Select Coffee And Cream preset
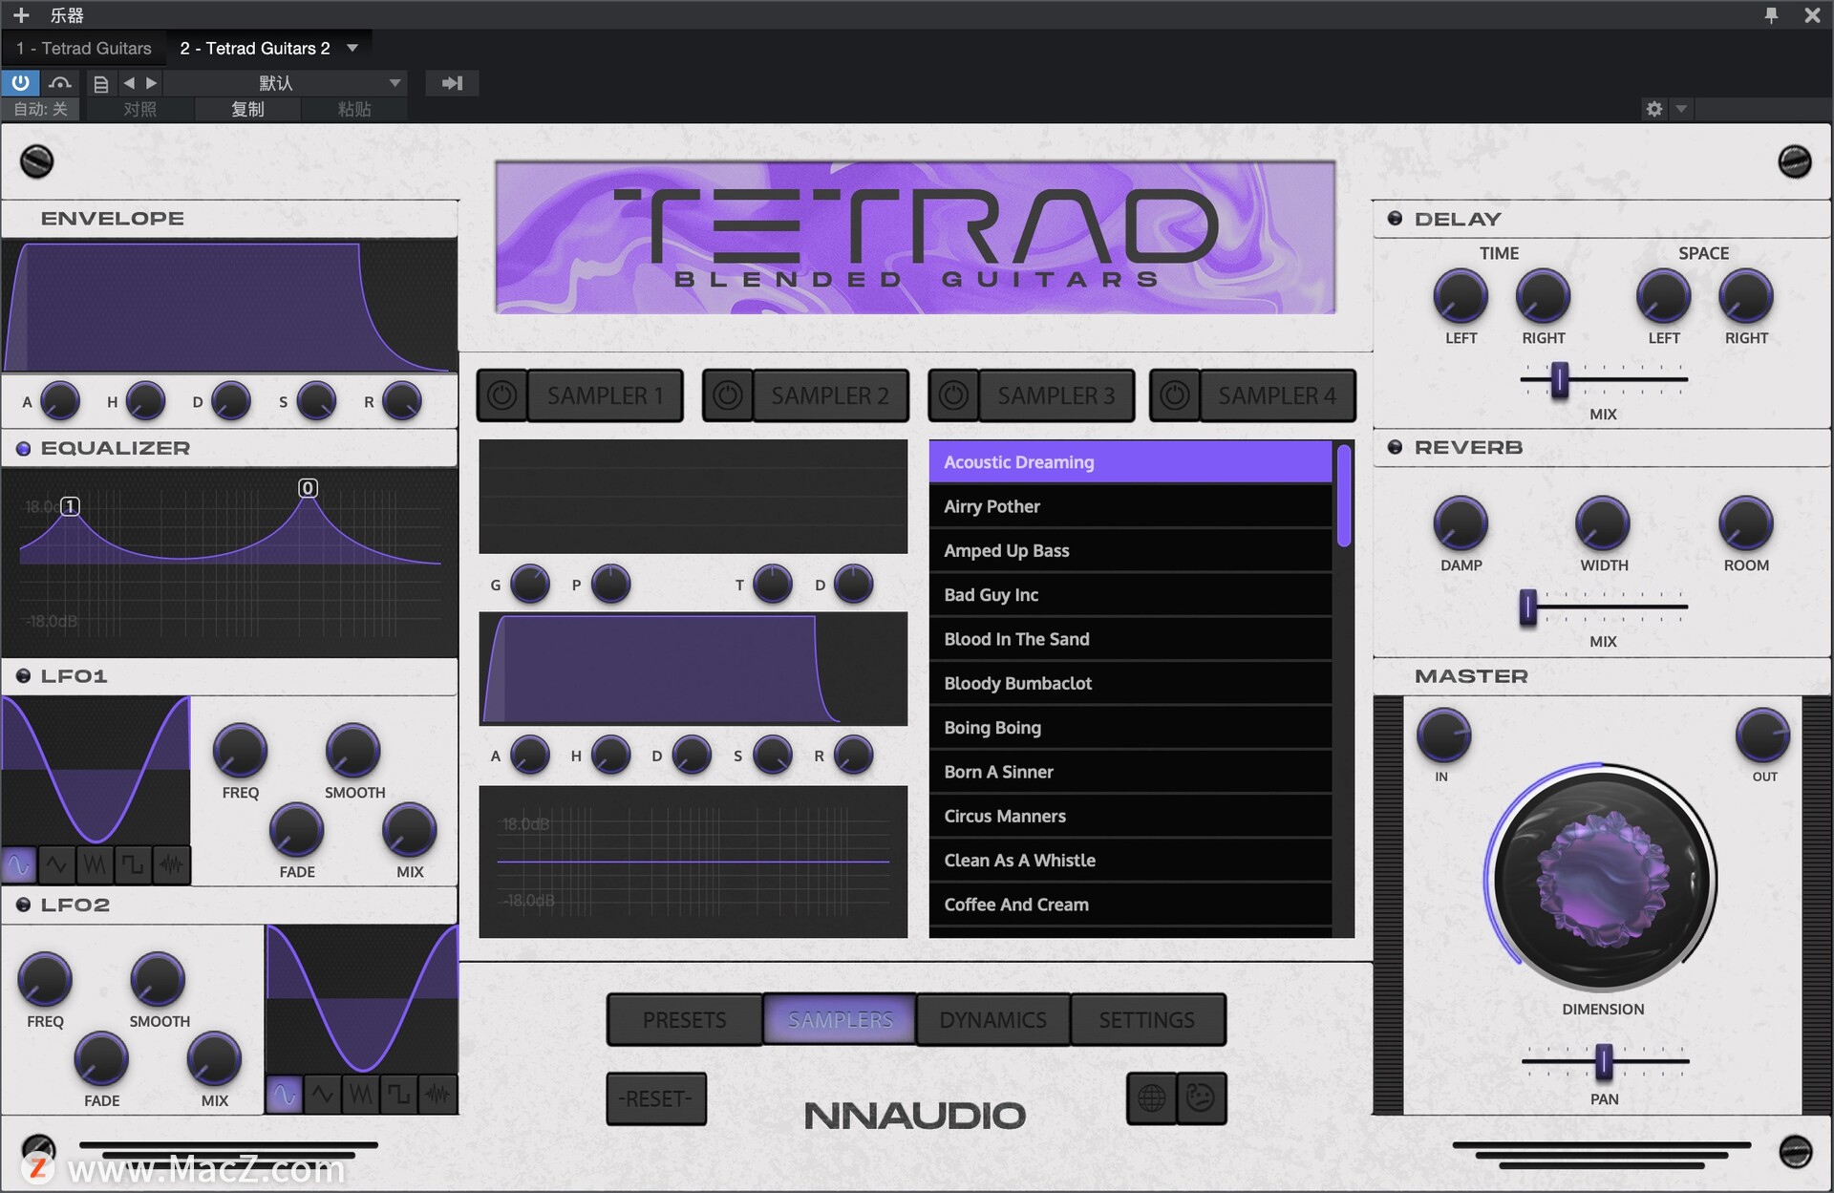 (1130, 905)
